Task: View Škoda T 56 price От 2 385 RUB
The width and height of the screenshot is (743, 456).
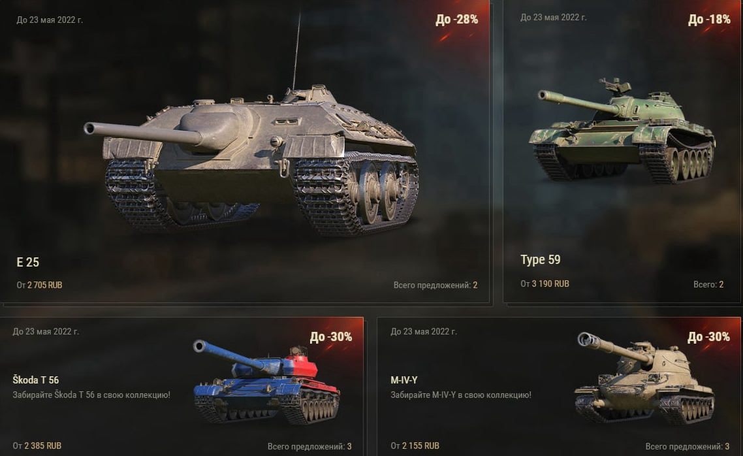Action: tap(37, 446)
